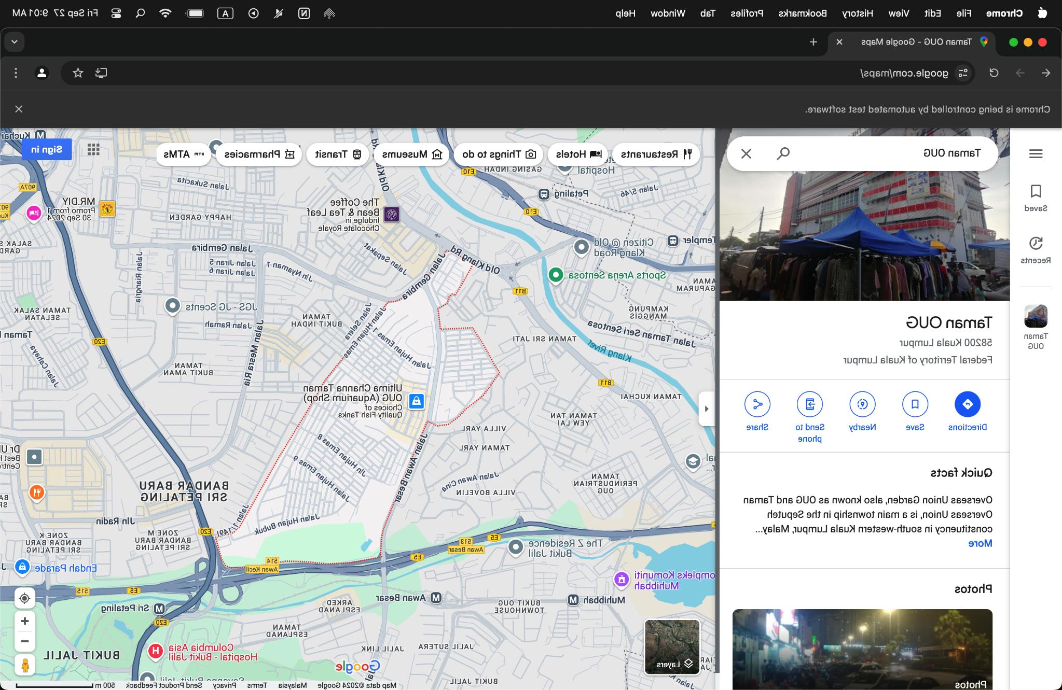
Task: Expand Quick facts with the More link
Action: 980,543
